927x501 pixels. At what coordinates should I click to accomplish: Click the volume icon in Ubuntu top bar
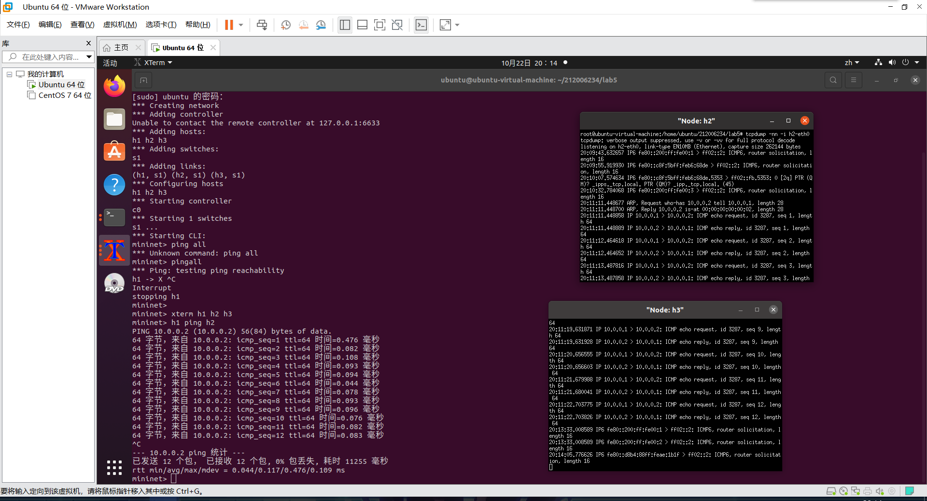pos(892,62)
